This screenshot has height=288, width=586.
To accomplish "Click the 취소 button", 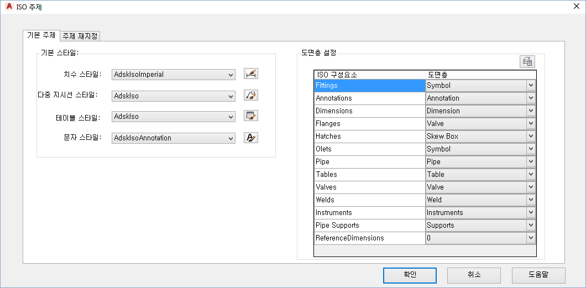I will 474,275.
